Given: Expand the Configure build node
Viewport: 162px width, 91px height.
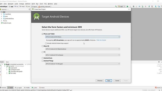Looking at the screenshot, I should coord(7,70).
